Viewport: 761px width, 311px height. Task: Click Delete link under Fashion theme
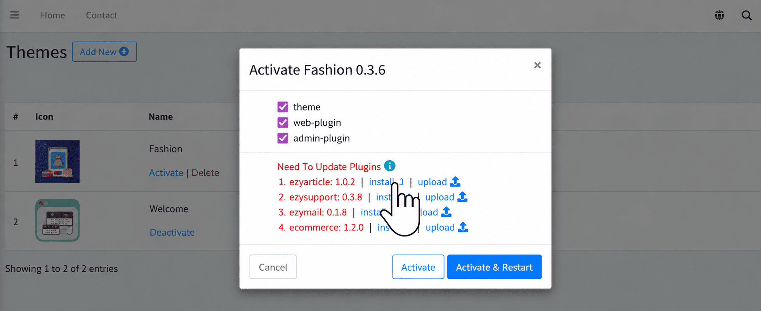coord(205,173)
